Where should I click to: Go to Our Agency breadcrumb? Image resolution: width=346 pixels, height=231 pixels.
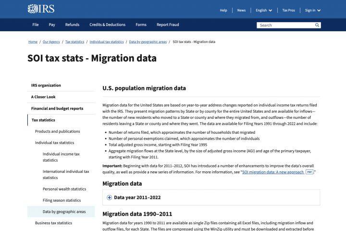pos(51,42)
